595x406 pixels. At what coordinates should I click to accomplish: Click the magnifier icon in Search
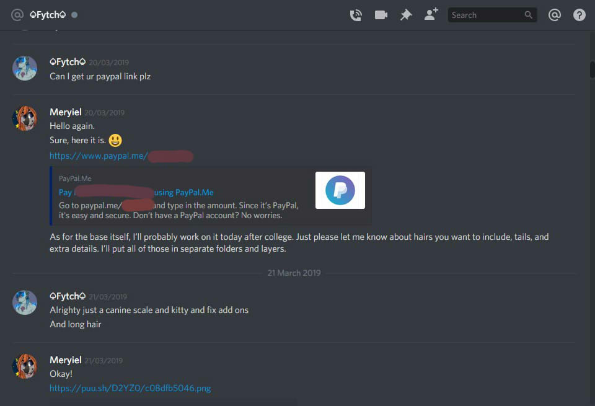click(528, 15)
